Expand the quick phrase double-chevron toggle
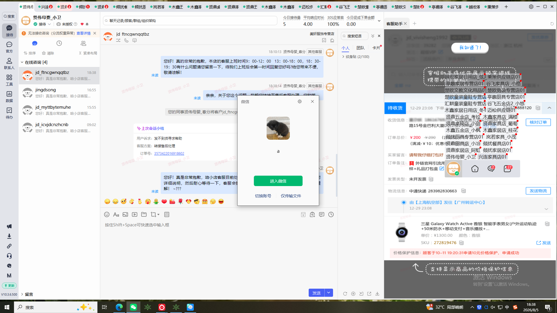The width and height of the screenshot is (557, 313). pyautogui.click(x=373, y=36)
